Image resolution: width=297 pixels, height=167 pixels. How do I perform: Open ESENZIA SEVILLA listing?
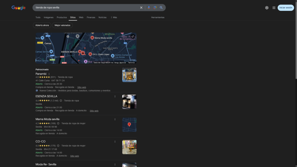pos(46,96)
